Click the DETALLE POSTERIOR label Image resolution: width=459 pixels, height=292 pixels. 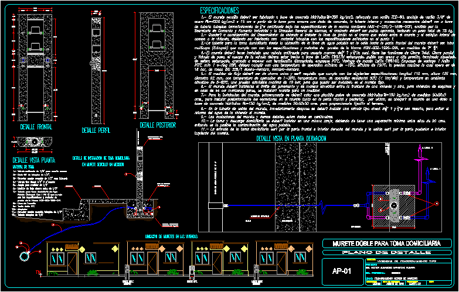156,142
